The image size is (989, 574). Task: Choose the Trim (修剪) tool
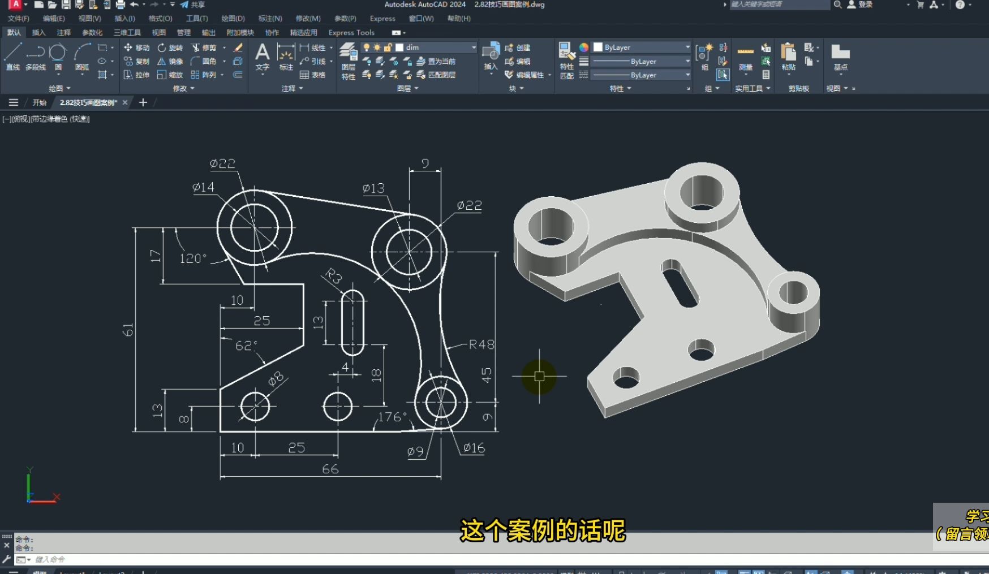pos(204,48)
